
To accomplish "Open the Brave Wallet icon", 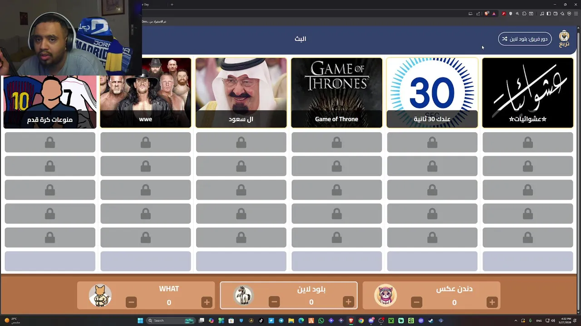I will [x=556, y=14].
